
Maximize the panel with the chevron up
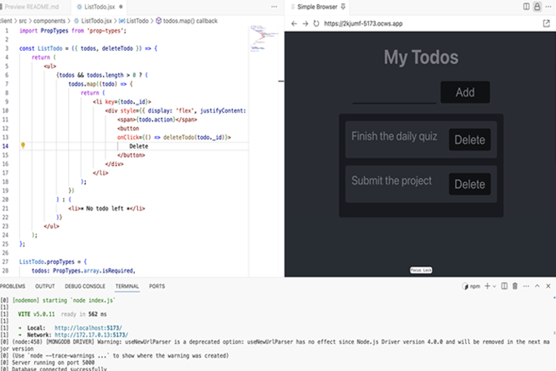coord(537,286)
